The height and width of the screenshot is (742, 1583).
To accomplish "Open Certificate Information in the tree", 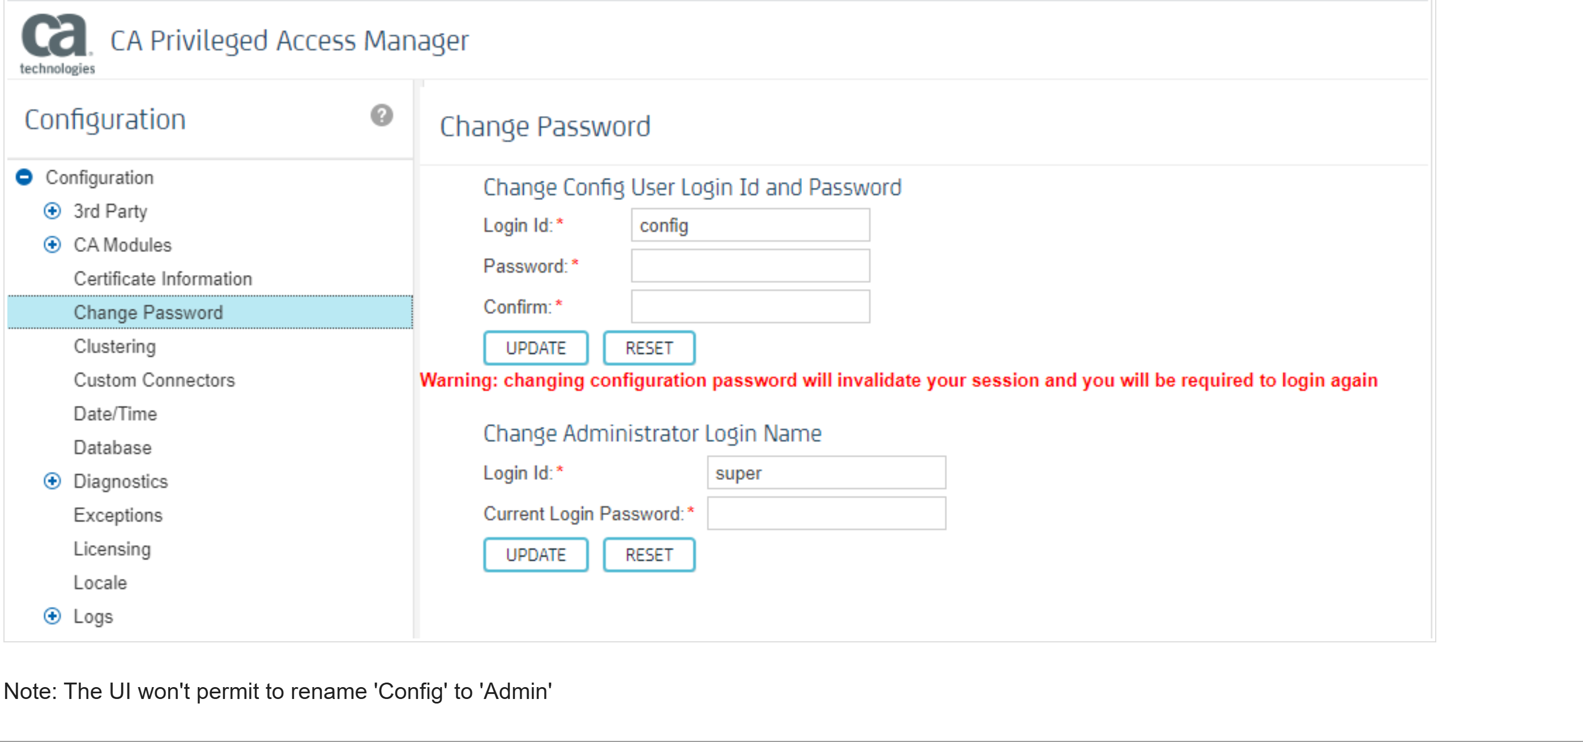I will pos(163,279).
